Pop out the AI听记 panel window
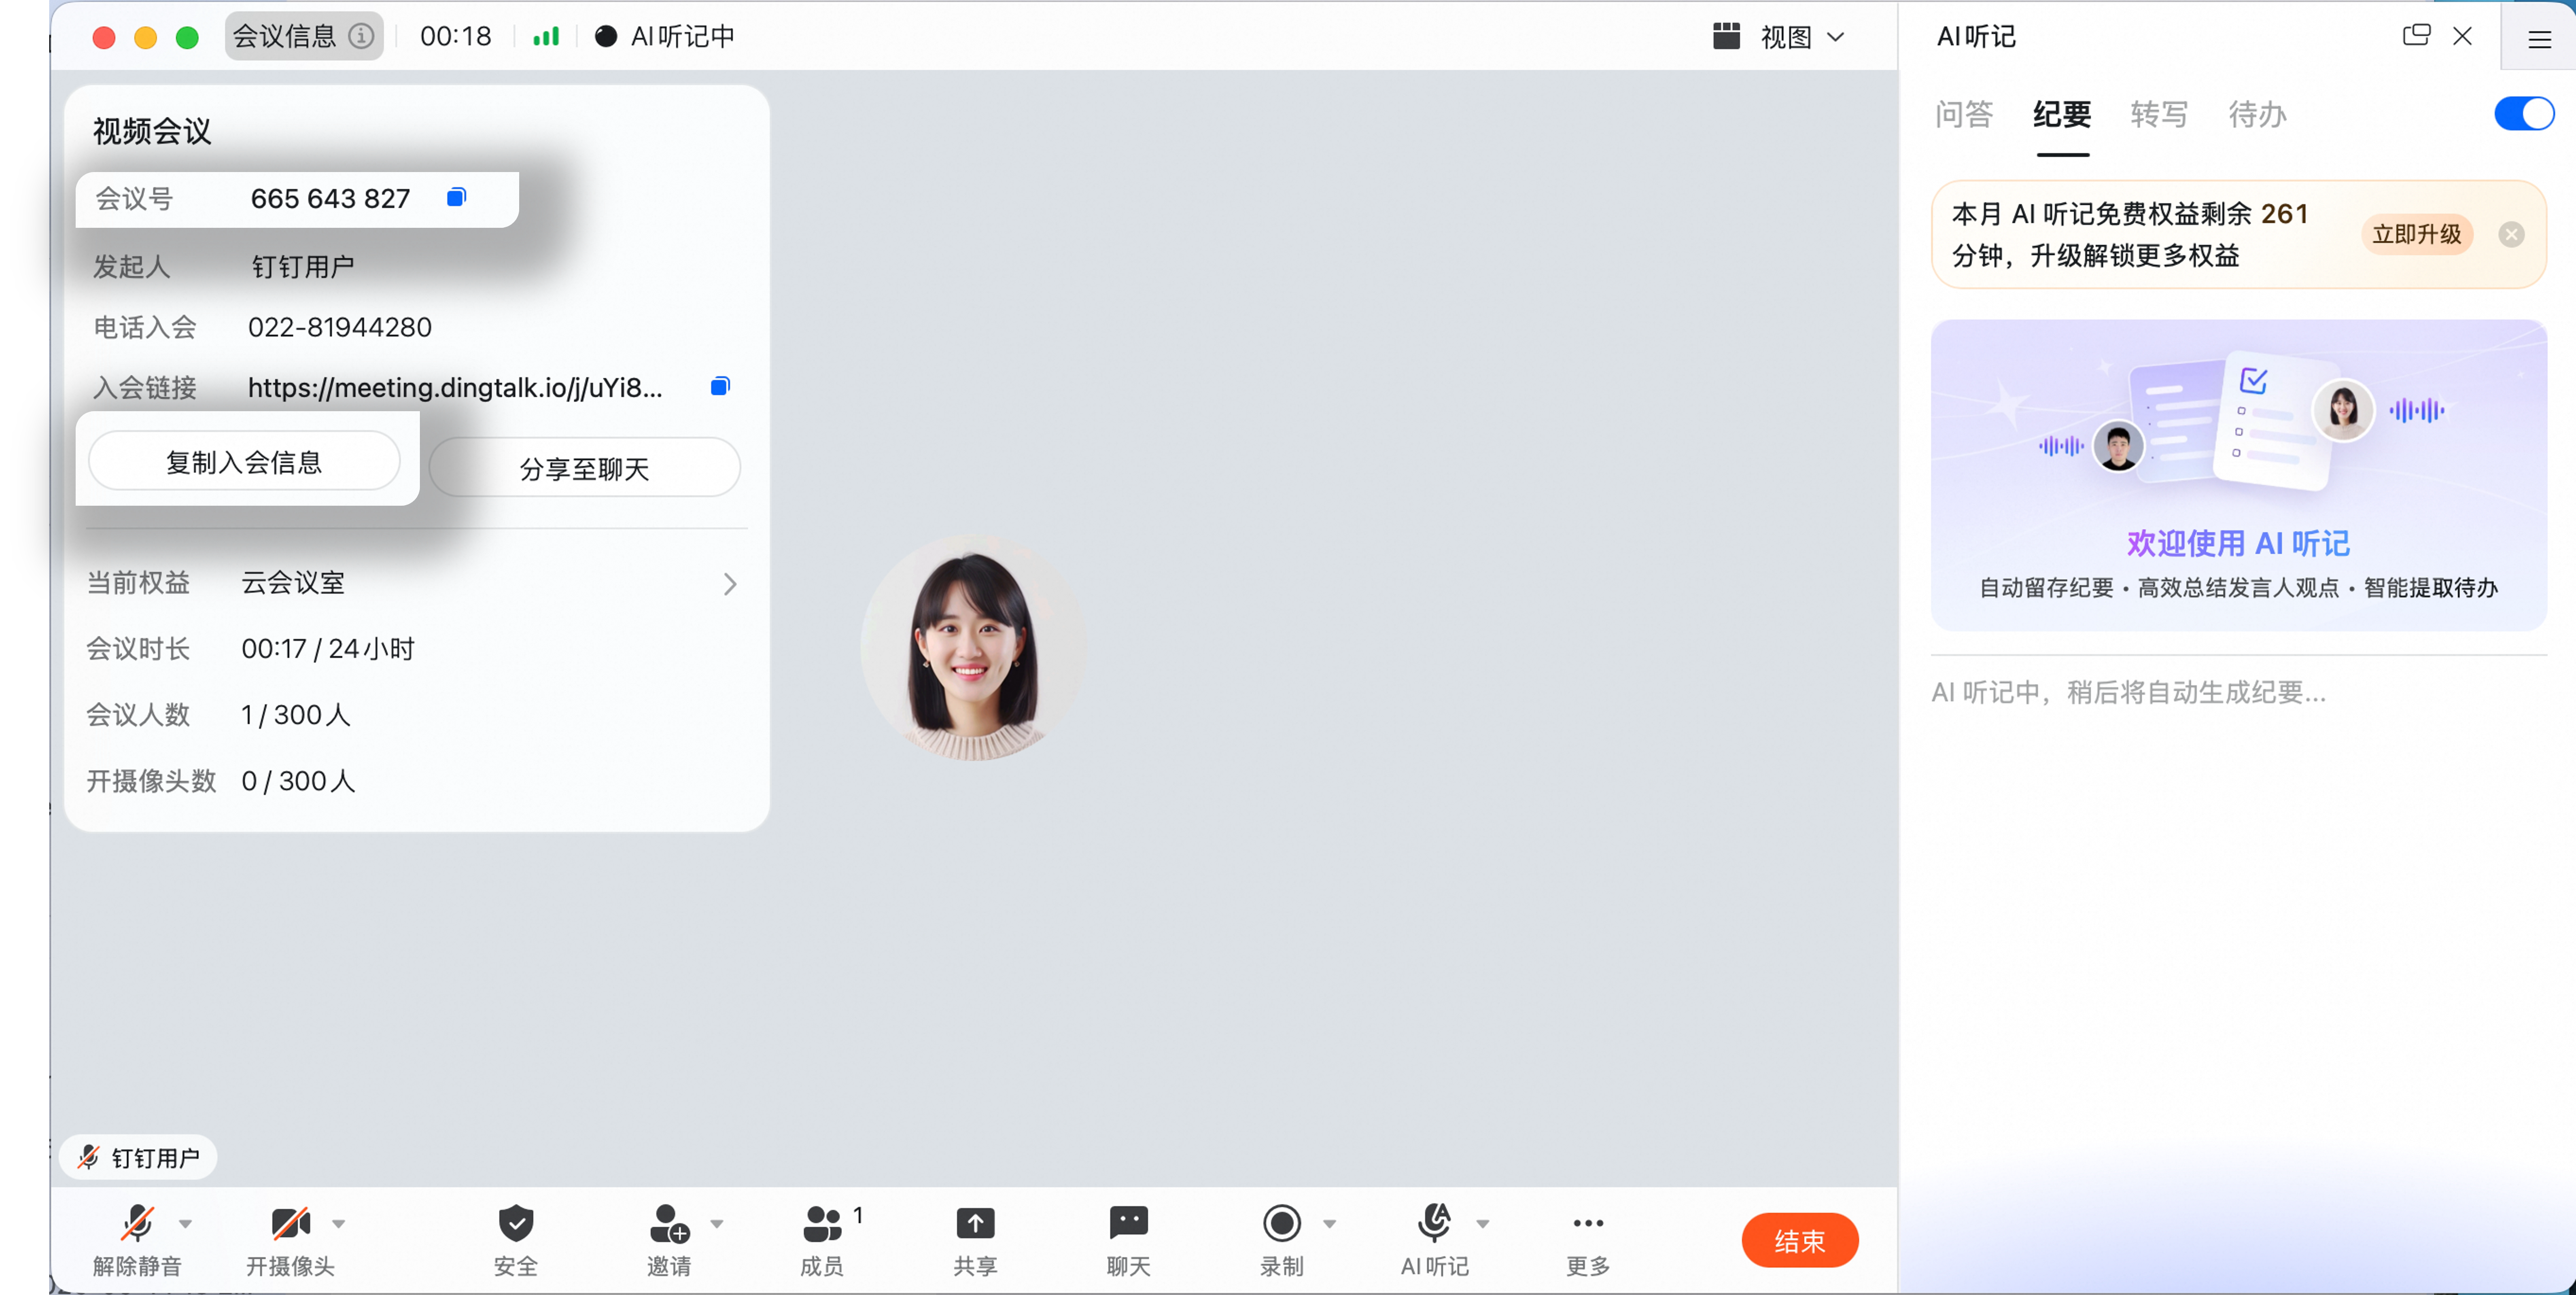The image size is (2576, 1295). pyautogui.click(x=2415, y=36)
